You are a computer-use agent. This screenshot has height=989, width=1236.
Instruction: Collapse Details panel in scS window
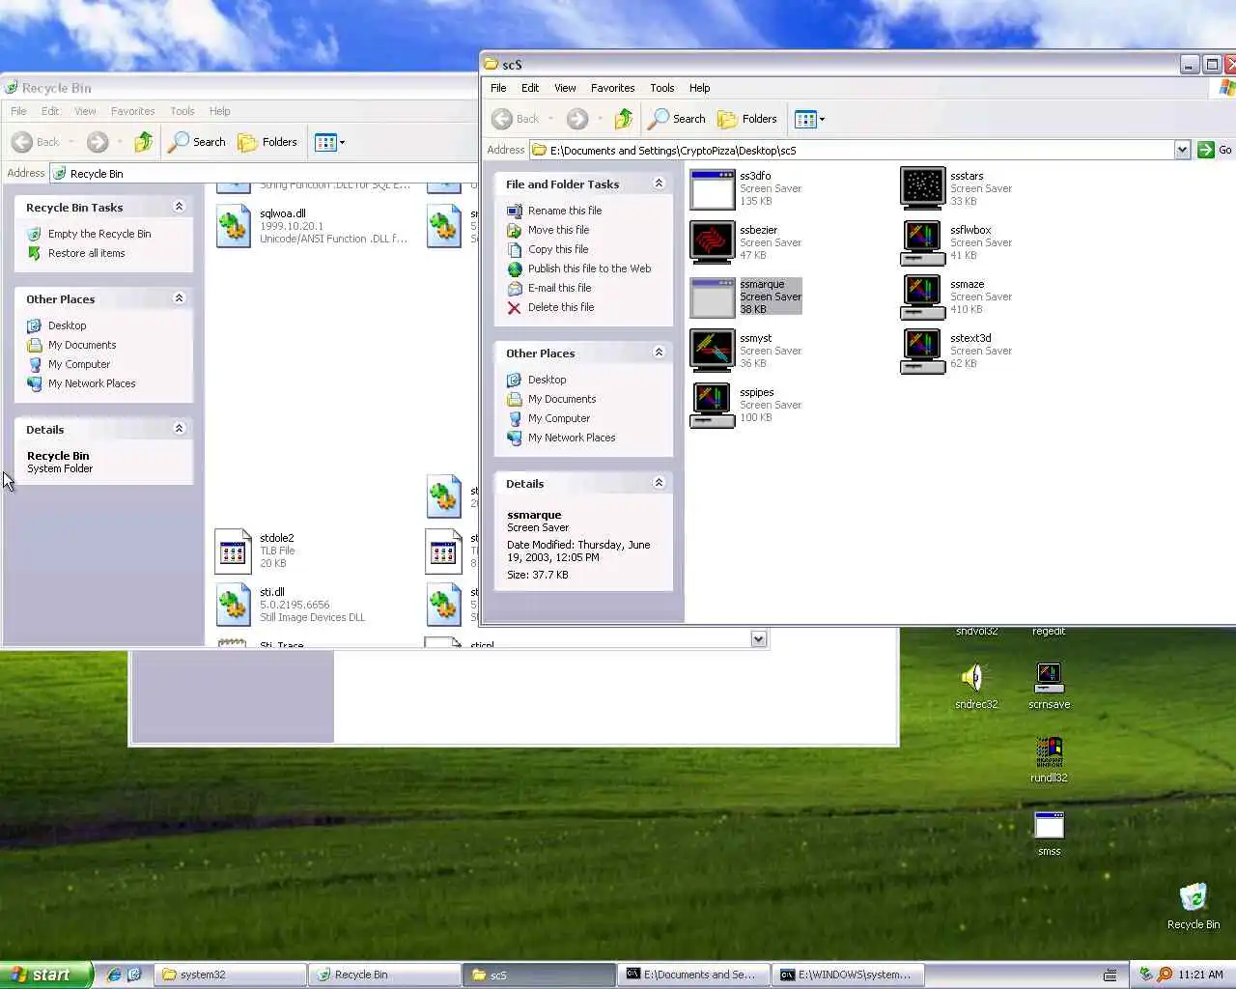[659, 483]
